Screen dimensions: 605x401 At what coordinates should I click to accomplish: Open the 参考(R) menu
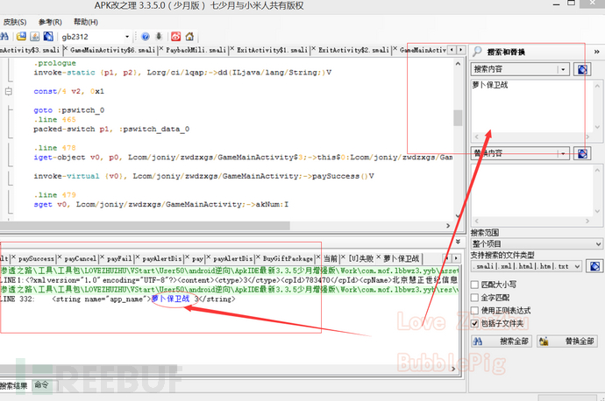(50, 22)
